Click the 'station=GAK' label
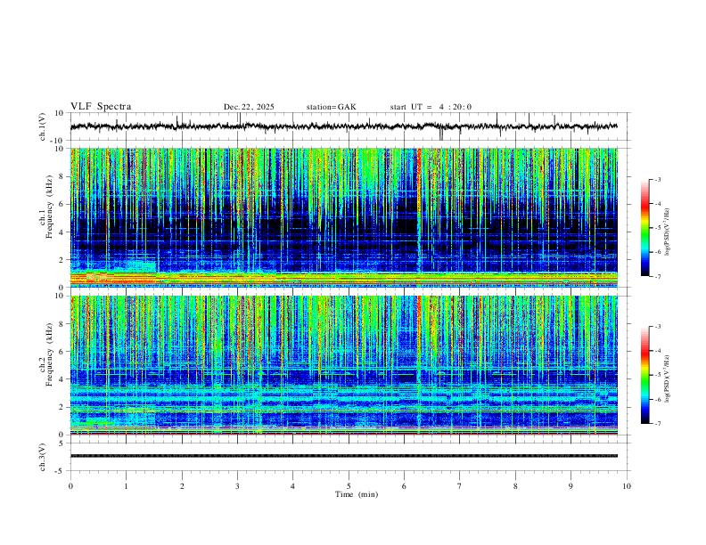Image resolution: width=706 pixels, height=545 pixels. click(331, 107)
